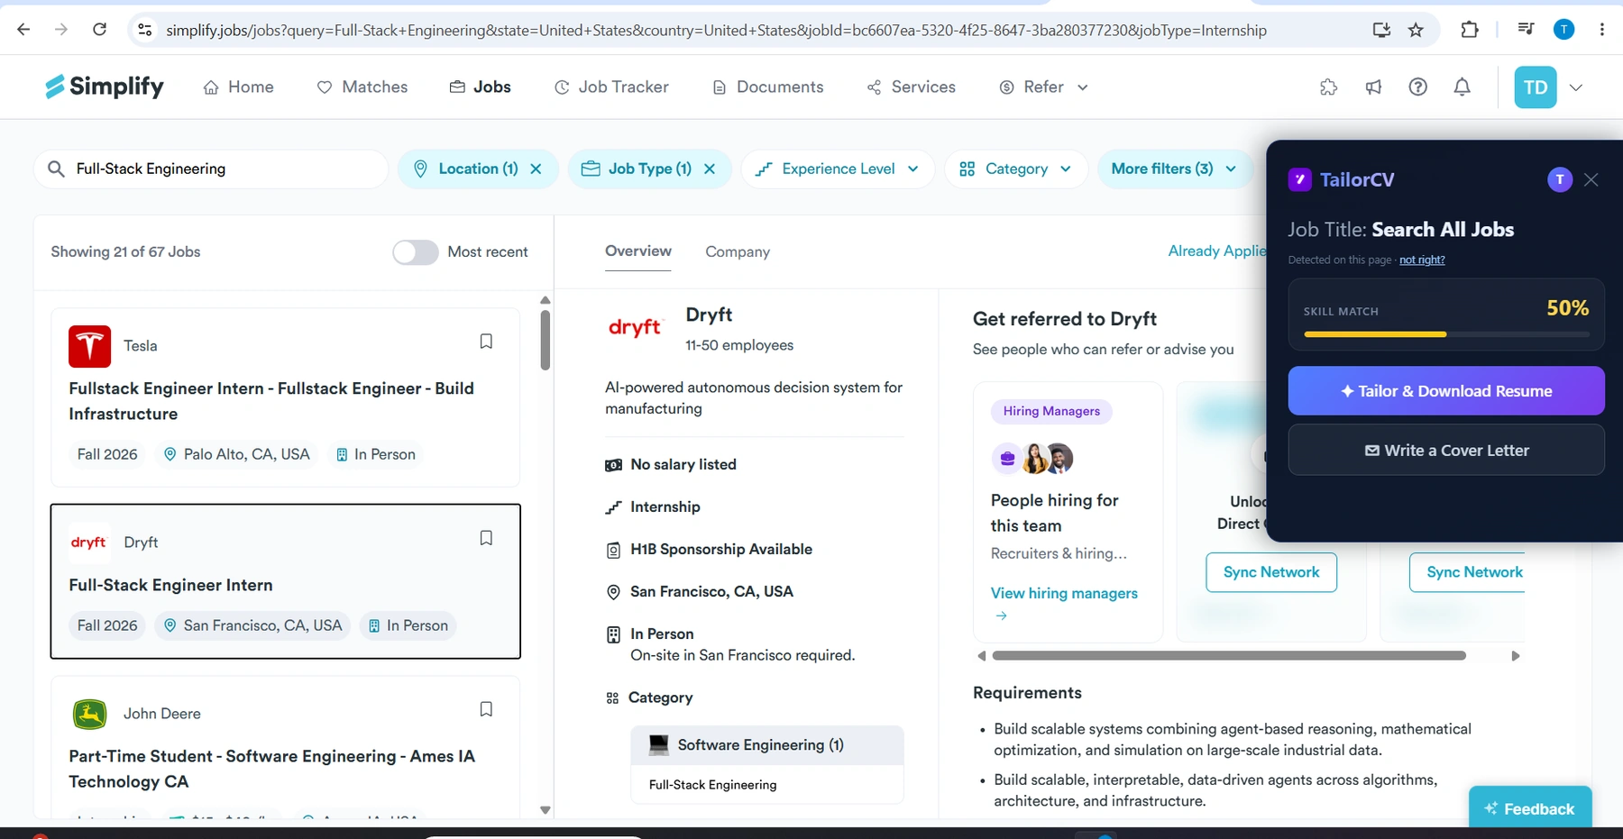Click the referral cards horizontal scrollbar
Image resolution: width=1623 pixels, height=839 pixels.
point(1229,656)
